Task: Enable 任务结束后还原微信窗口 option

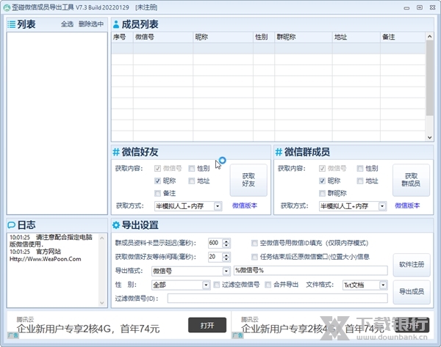Action: tap(254, 257)
